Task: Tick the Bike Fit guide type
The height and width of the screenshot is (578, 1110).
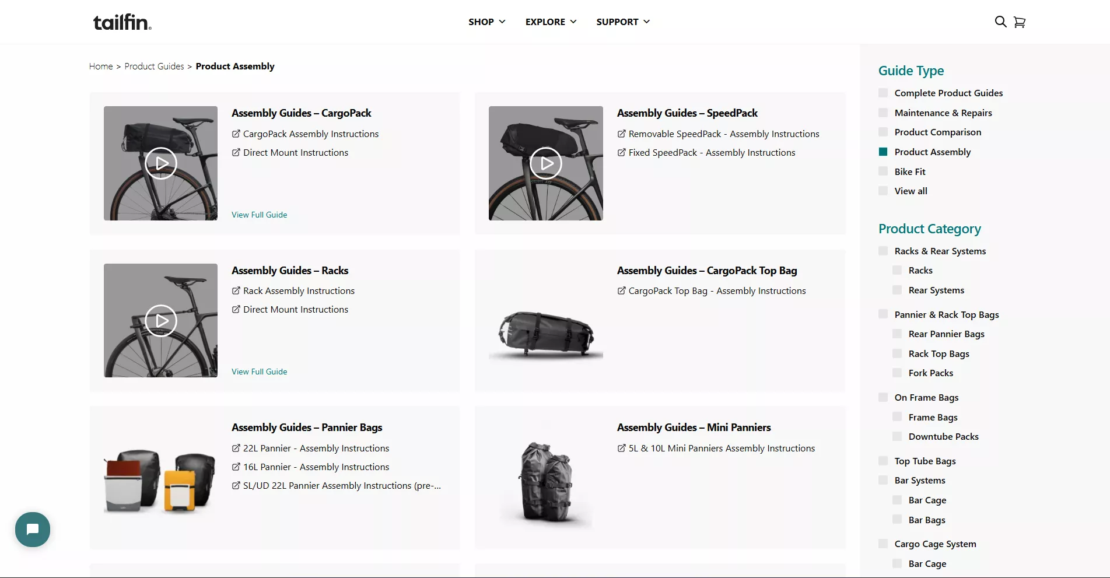Action: 883,172
